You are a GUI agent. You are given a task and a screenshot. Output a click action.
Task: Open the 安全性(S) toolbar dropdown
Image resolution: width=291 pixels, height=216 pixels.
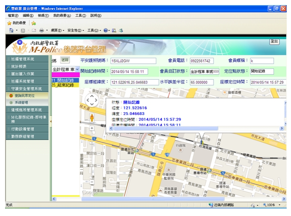tap(76, 30)
